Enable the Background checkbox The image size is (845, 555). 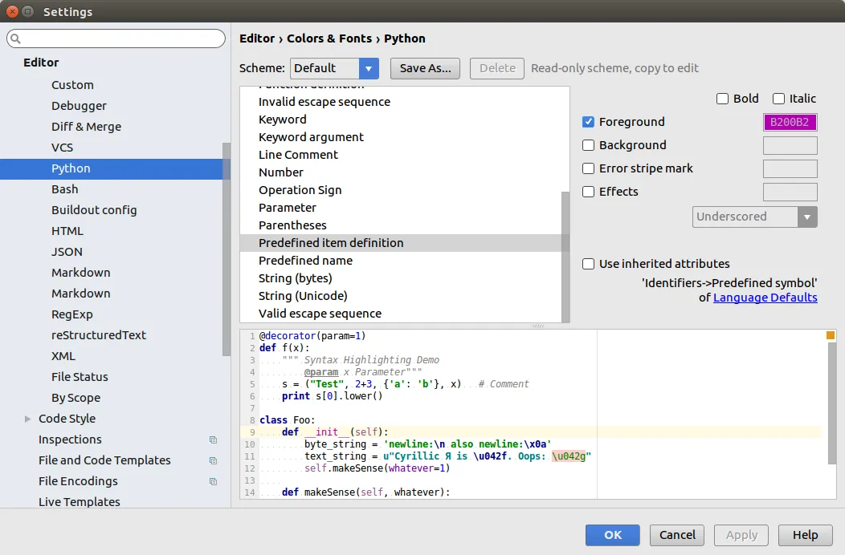[588, 145]
